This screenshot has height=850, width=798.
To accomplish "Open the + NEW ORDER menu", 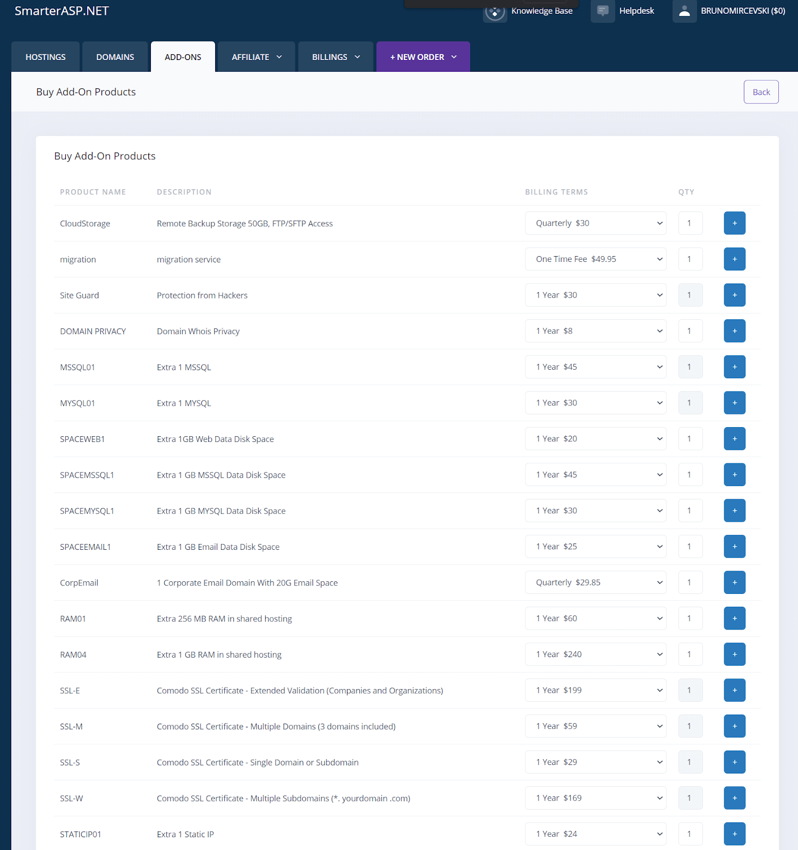I will pos(423,57).
